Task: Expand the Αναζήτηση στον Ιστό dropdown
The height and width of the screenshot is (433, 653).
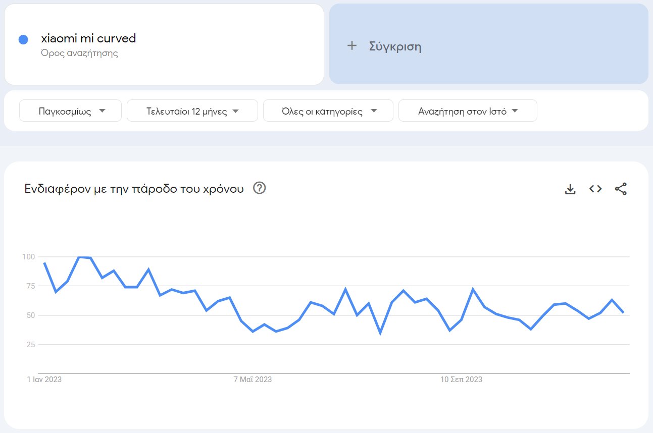Action: point(468,111)
